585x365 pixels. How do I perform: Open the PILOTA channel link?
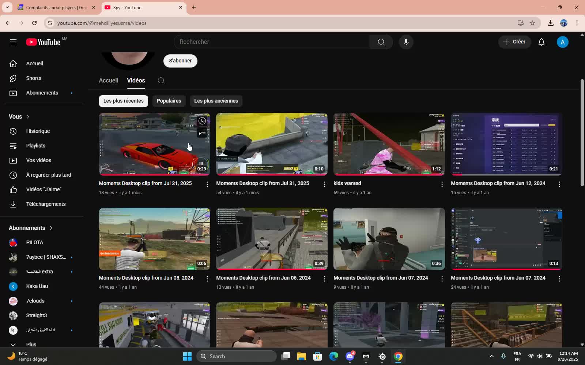[34, 242]
